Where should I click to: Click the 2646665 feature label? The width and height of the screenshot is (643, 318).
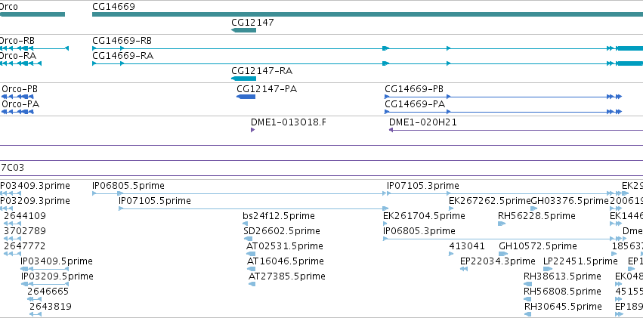[x=48, y=292]
